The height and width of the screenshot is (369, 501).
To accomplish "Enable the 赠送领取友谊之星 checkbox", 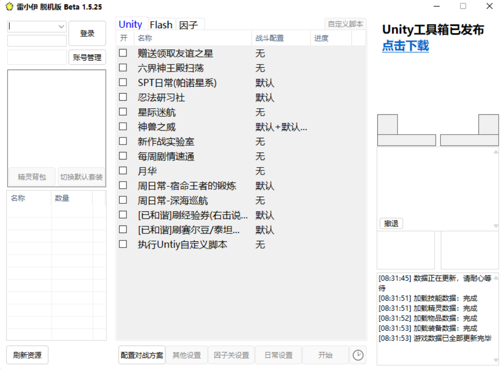I will coord(123,53).
